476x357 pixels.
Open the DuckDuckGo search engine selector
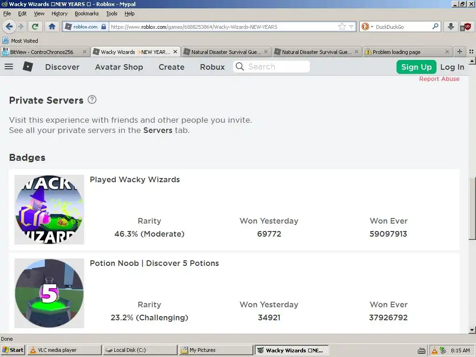(367, 26)
